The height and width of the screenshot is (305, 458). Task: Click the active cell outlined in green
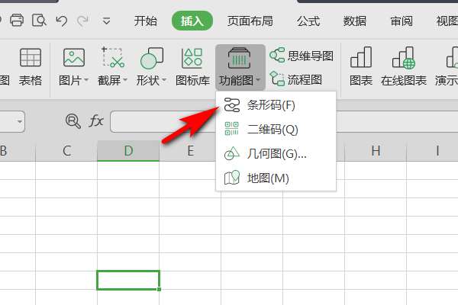128,280
